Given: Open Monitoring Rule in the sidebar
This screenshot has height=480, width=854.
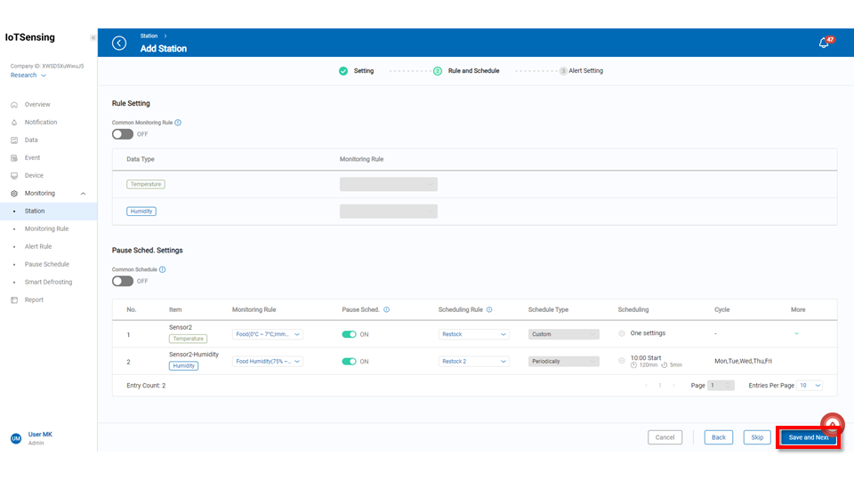Looking at the screenshot, I should [x=46, y=228].
